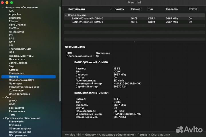Collapse the Программное обеспечение section
This screenshot has height=137, width=206.
3,118
